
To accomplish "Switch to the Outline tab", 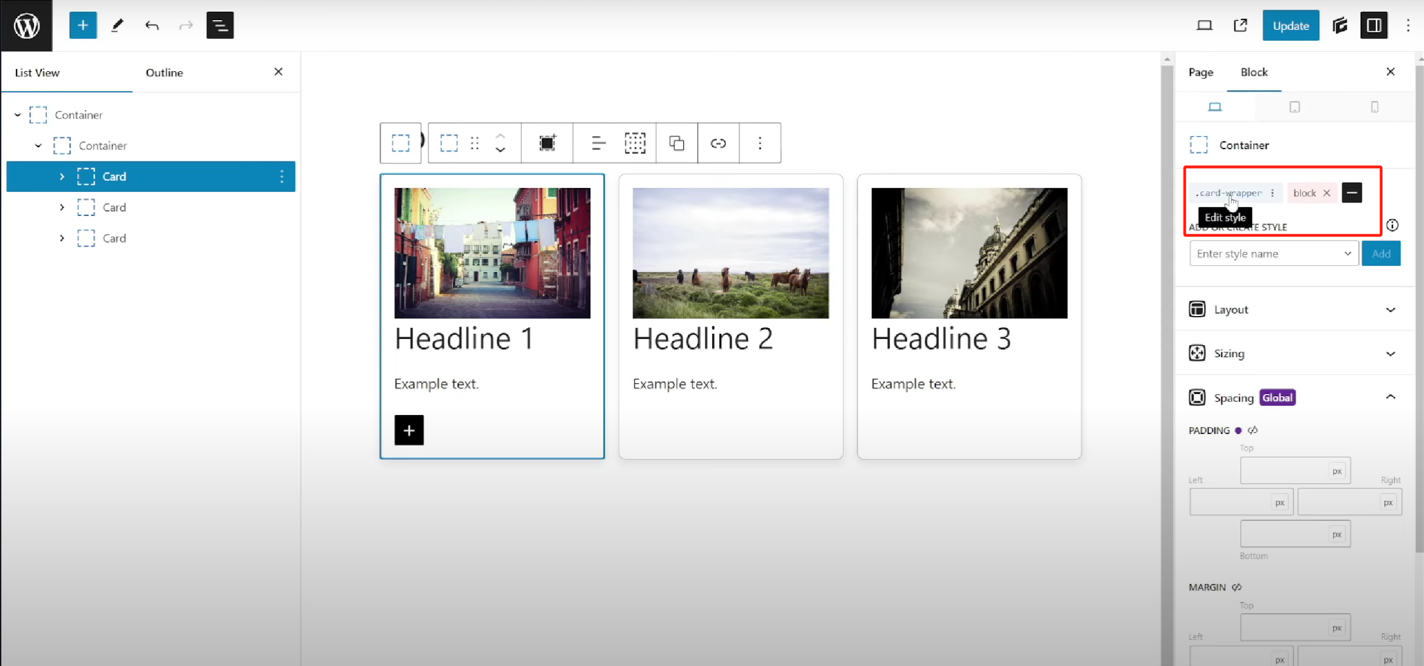I will pyautogui.click(x=164, y=72).
